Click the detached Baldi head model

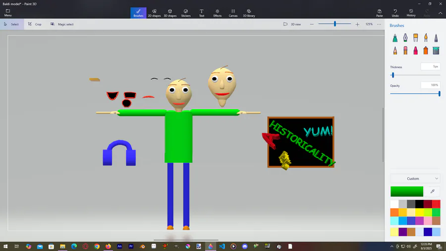[222, 86]
